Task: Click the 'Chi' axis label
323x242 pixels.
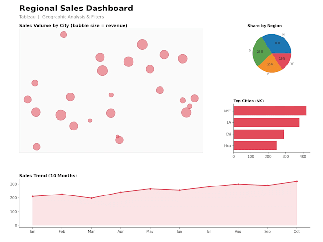Action: (228, 134)
